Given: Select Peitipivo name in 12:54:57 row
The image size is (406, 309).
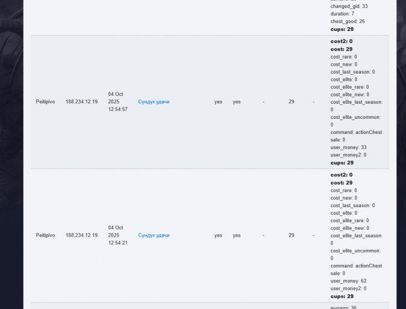Looking at the screenshot, I should coord(45,102).
